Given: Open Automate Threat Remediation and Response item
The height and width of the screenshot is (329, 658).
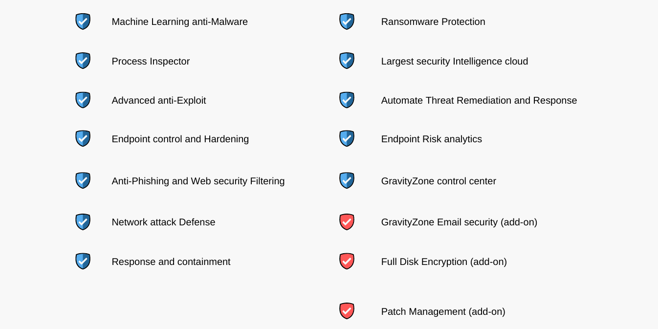Looking at the screenshot, I should coord(479,101).
